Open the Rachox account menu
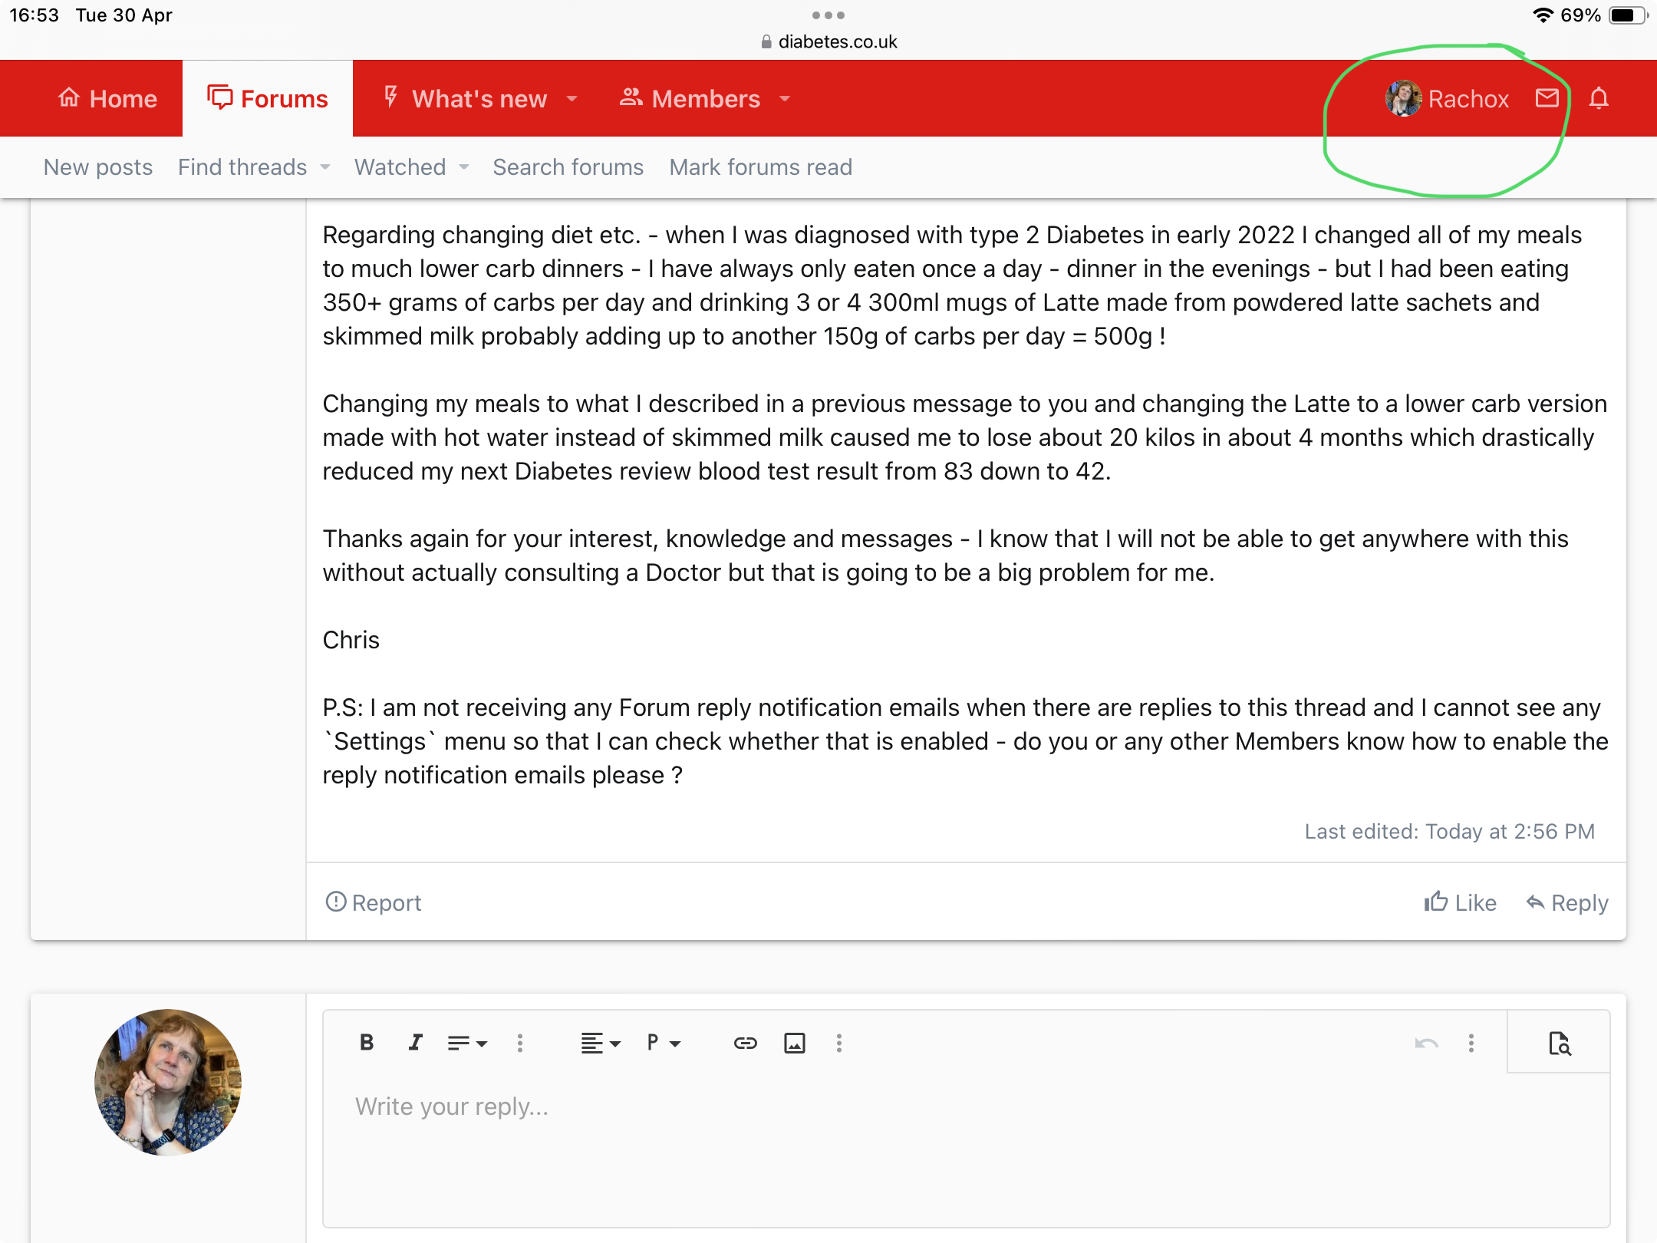 click(1447, 98)
